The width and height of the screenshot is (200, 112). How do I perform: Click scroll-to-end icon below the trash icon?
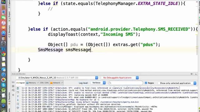(x=18, y=92)
